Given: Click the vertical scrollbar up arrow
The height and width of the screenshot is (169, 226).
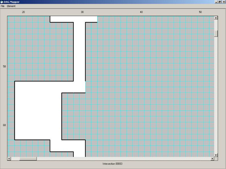Looking at the screenshot, I should (x=216, y=18).
